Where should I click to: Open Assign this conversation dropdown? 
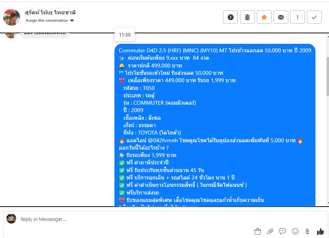[x=50, y=21]
